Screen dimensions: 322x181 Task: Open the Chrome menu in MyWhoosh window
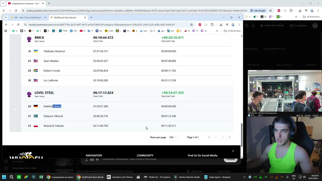239,25
